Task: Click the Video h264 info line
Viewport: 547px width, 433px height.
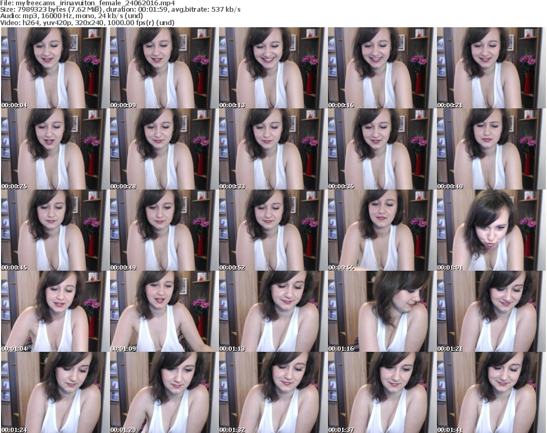Action: [87, 22]
